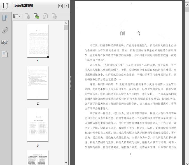Click the page number label 1
This screenshot has height=165, width=189.
coord(38,62)
